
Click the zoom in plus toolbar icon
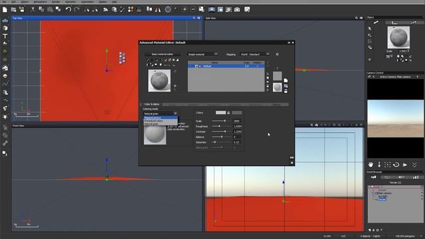pyautogui.click(x=185, y=9)
